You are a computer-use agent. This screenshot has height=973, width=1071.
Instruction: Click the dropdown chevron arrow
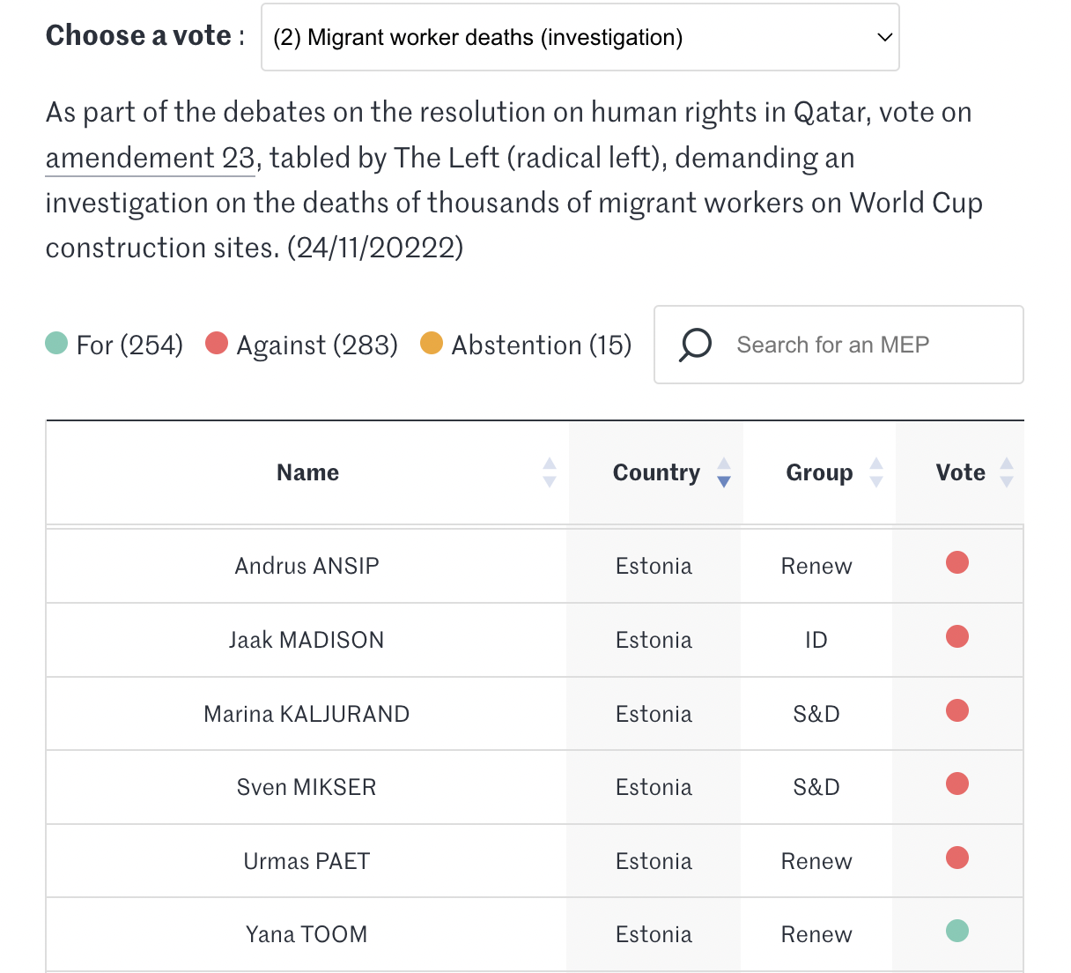pyautogui.click(x=885, y=37)
